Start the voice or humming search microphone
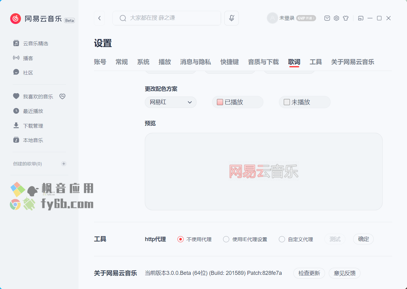 (x=232, y=18)
